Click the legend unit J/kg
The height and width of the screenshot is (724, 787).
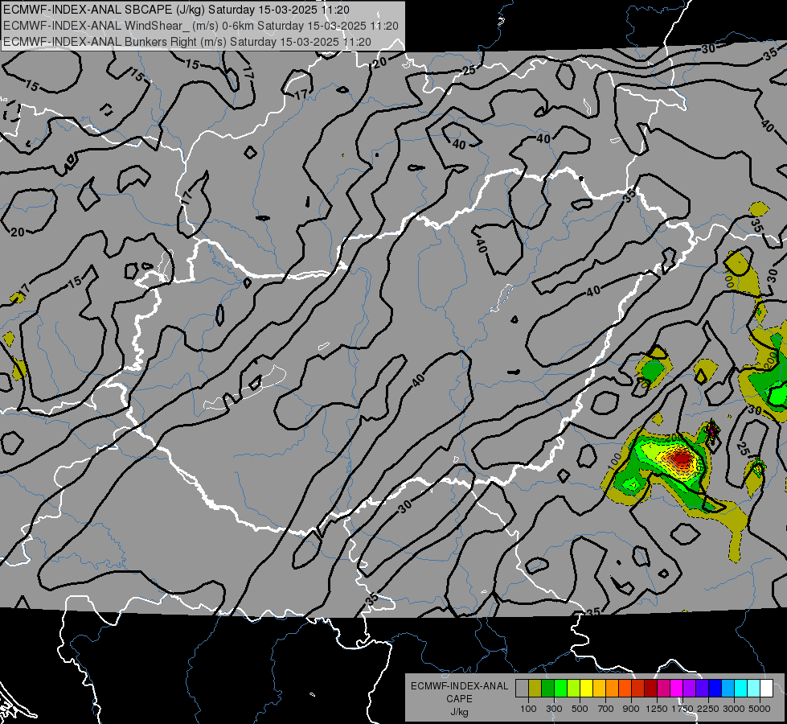(459, 712)
